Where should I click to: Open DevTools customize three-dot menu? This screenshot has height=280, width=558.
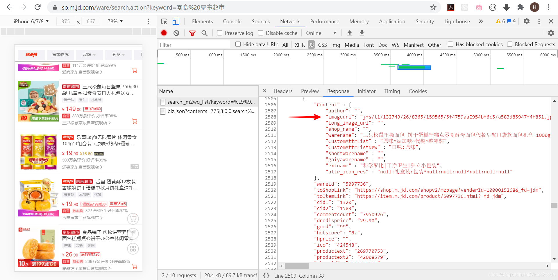pos(539,21)
